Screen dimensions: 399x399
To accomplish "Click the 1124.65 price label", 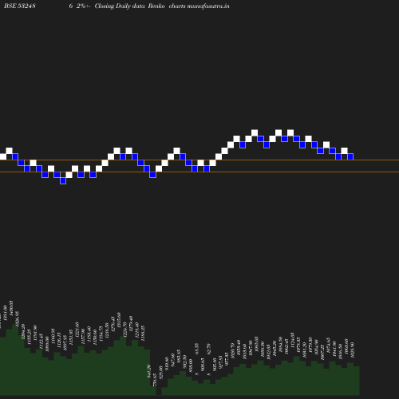I will (293, 340).
